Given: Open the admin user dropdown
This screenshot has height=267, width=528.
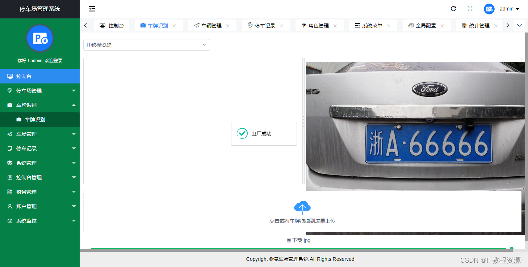Looking at the screenshot, I should 510,9.
